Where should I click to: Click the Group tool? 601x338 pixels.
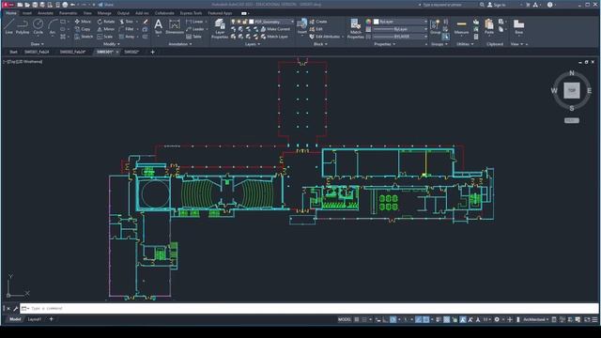click(435, 27)
